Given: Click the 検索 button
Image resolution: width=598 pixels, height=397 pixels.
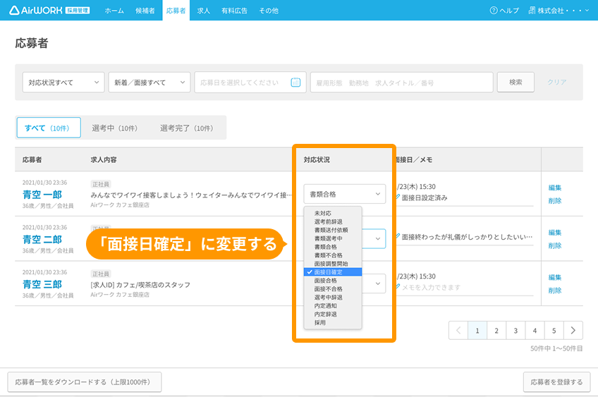Looking at the screenshot, I should pos(515,82).
